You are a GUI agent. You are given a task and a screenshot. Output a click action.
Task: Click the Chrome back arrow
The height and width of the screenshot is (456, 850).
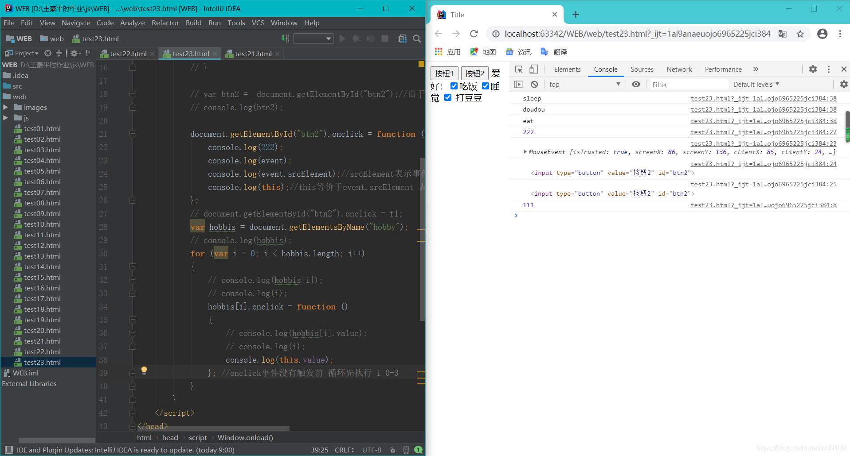coord(438,34)
